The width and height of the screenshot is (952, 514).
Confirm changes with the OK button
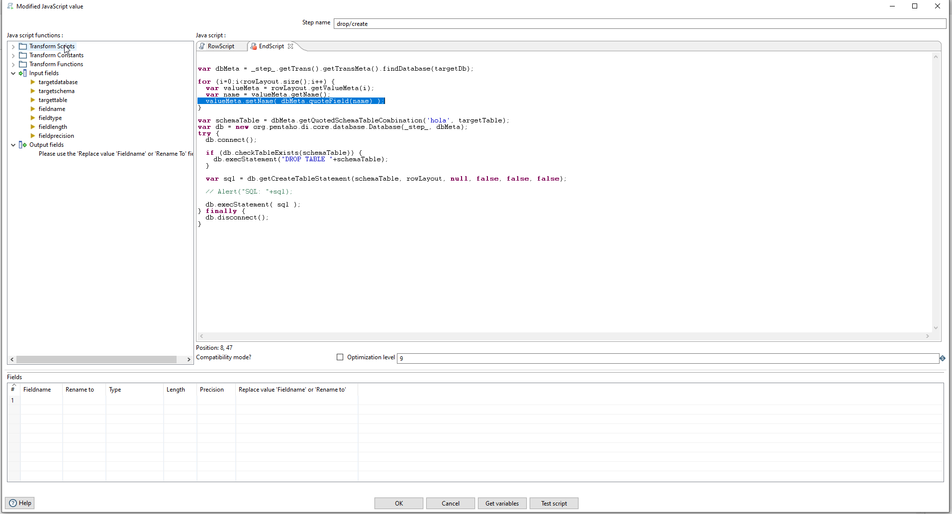(398, 503)
